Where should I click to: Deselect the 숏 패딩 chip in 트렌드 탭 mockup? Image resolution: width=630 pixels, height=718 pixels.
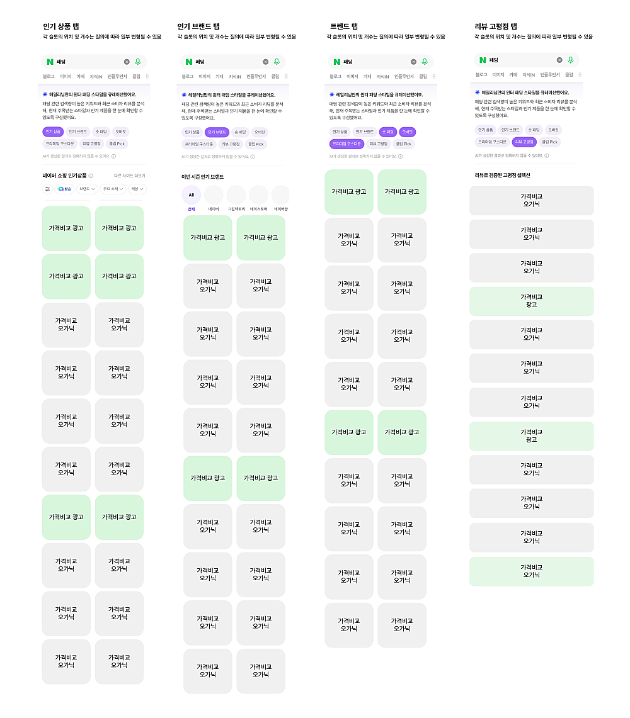(x=387, y=132)
